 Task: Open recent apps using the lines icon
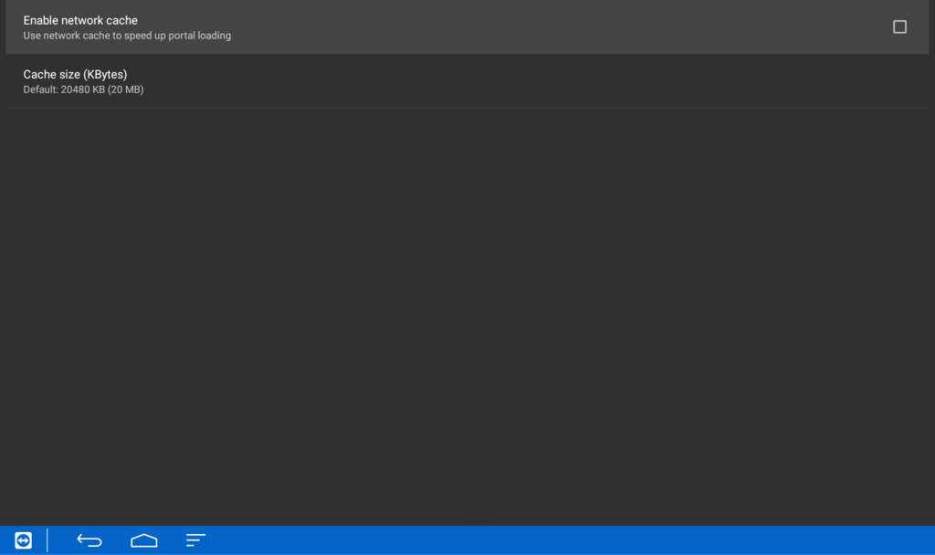194,539
